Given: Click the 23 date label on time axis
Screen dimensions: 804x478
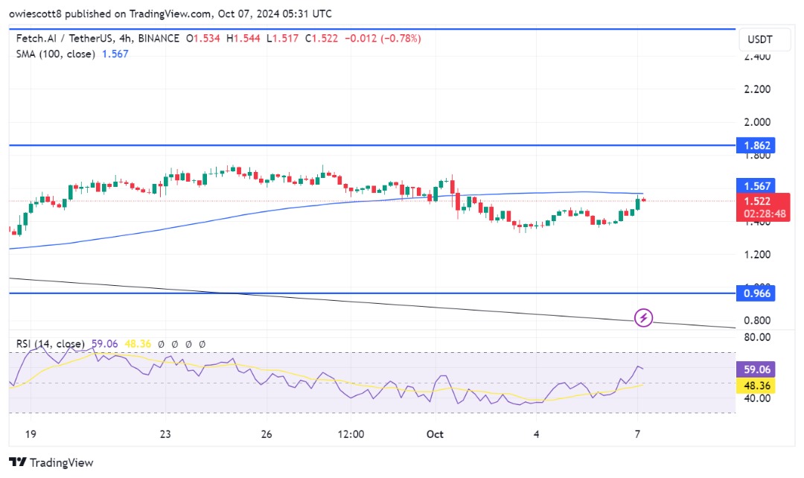Looking at the screenshot, I should (x=165, y=434).
